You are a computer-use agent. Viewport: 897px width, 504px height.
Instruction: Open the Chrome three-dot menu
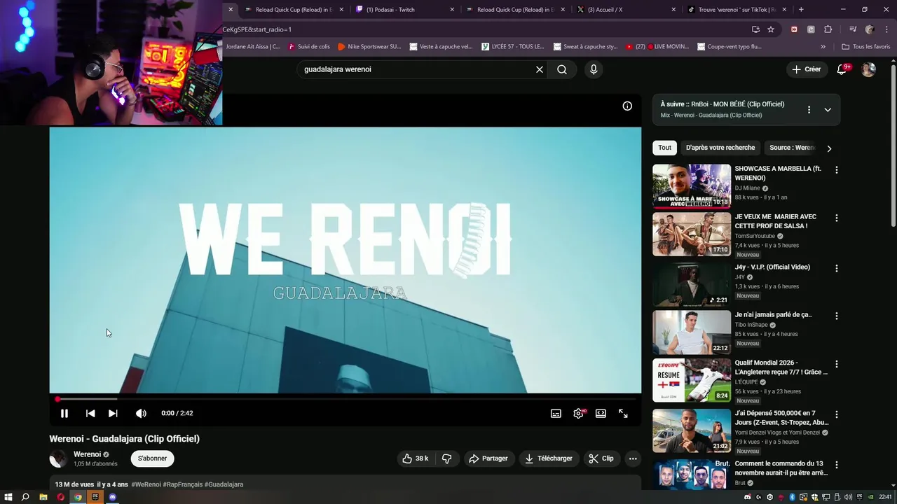(x=886, y=29)
